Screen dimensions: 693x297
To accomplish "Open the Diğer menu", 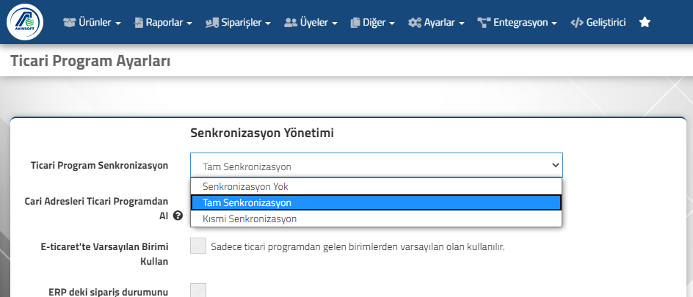I will point(373,23).
